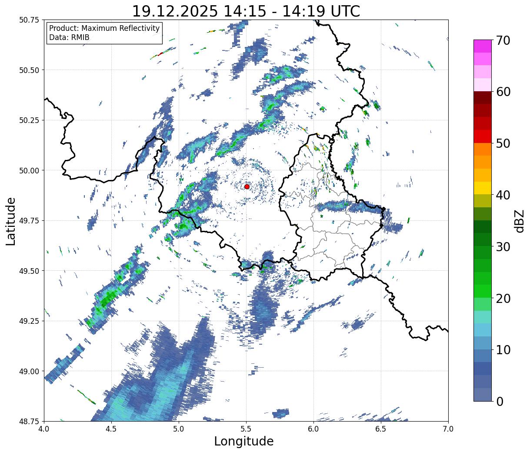Click the bright green swatch above 20

pyautogui.click(x=483, y=291)
